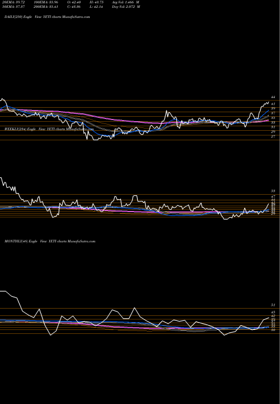280x404 pixels.
Task: Click the 20EMA value at the top
Action: coord(13,2)
